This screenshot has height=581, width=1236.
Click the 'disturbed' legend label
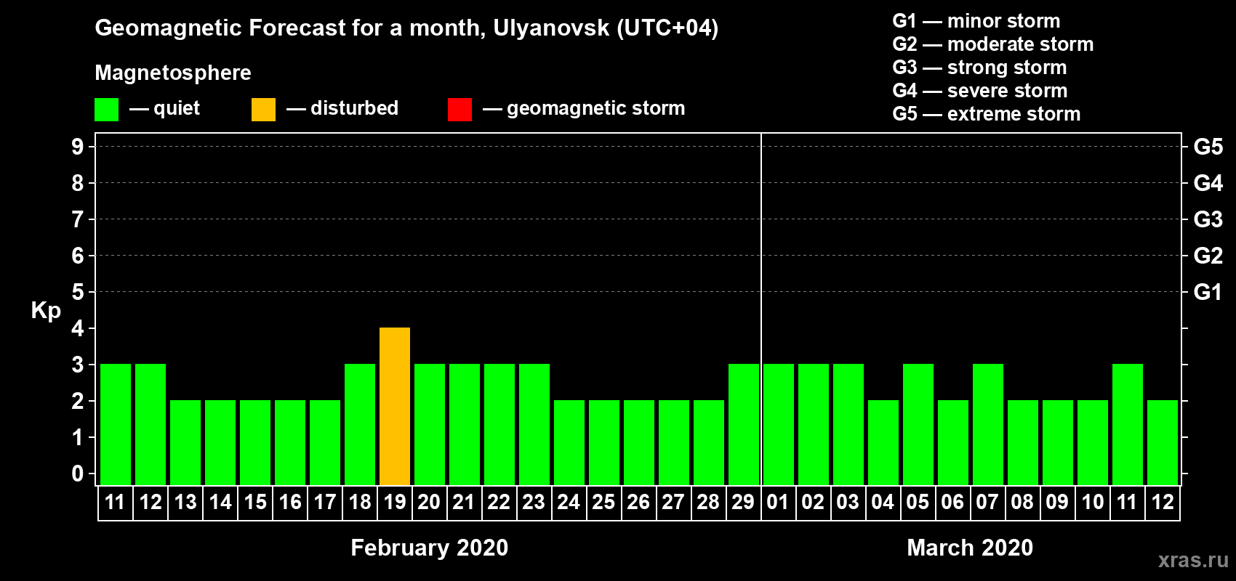point(354,108)
